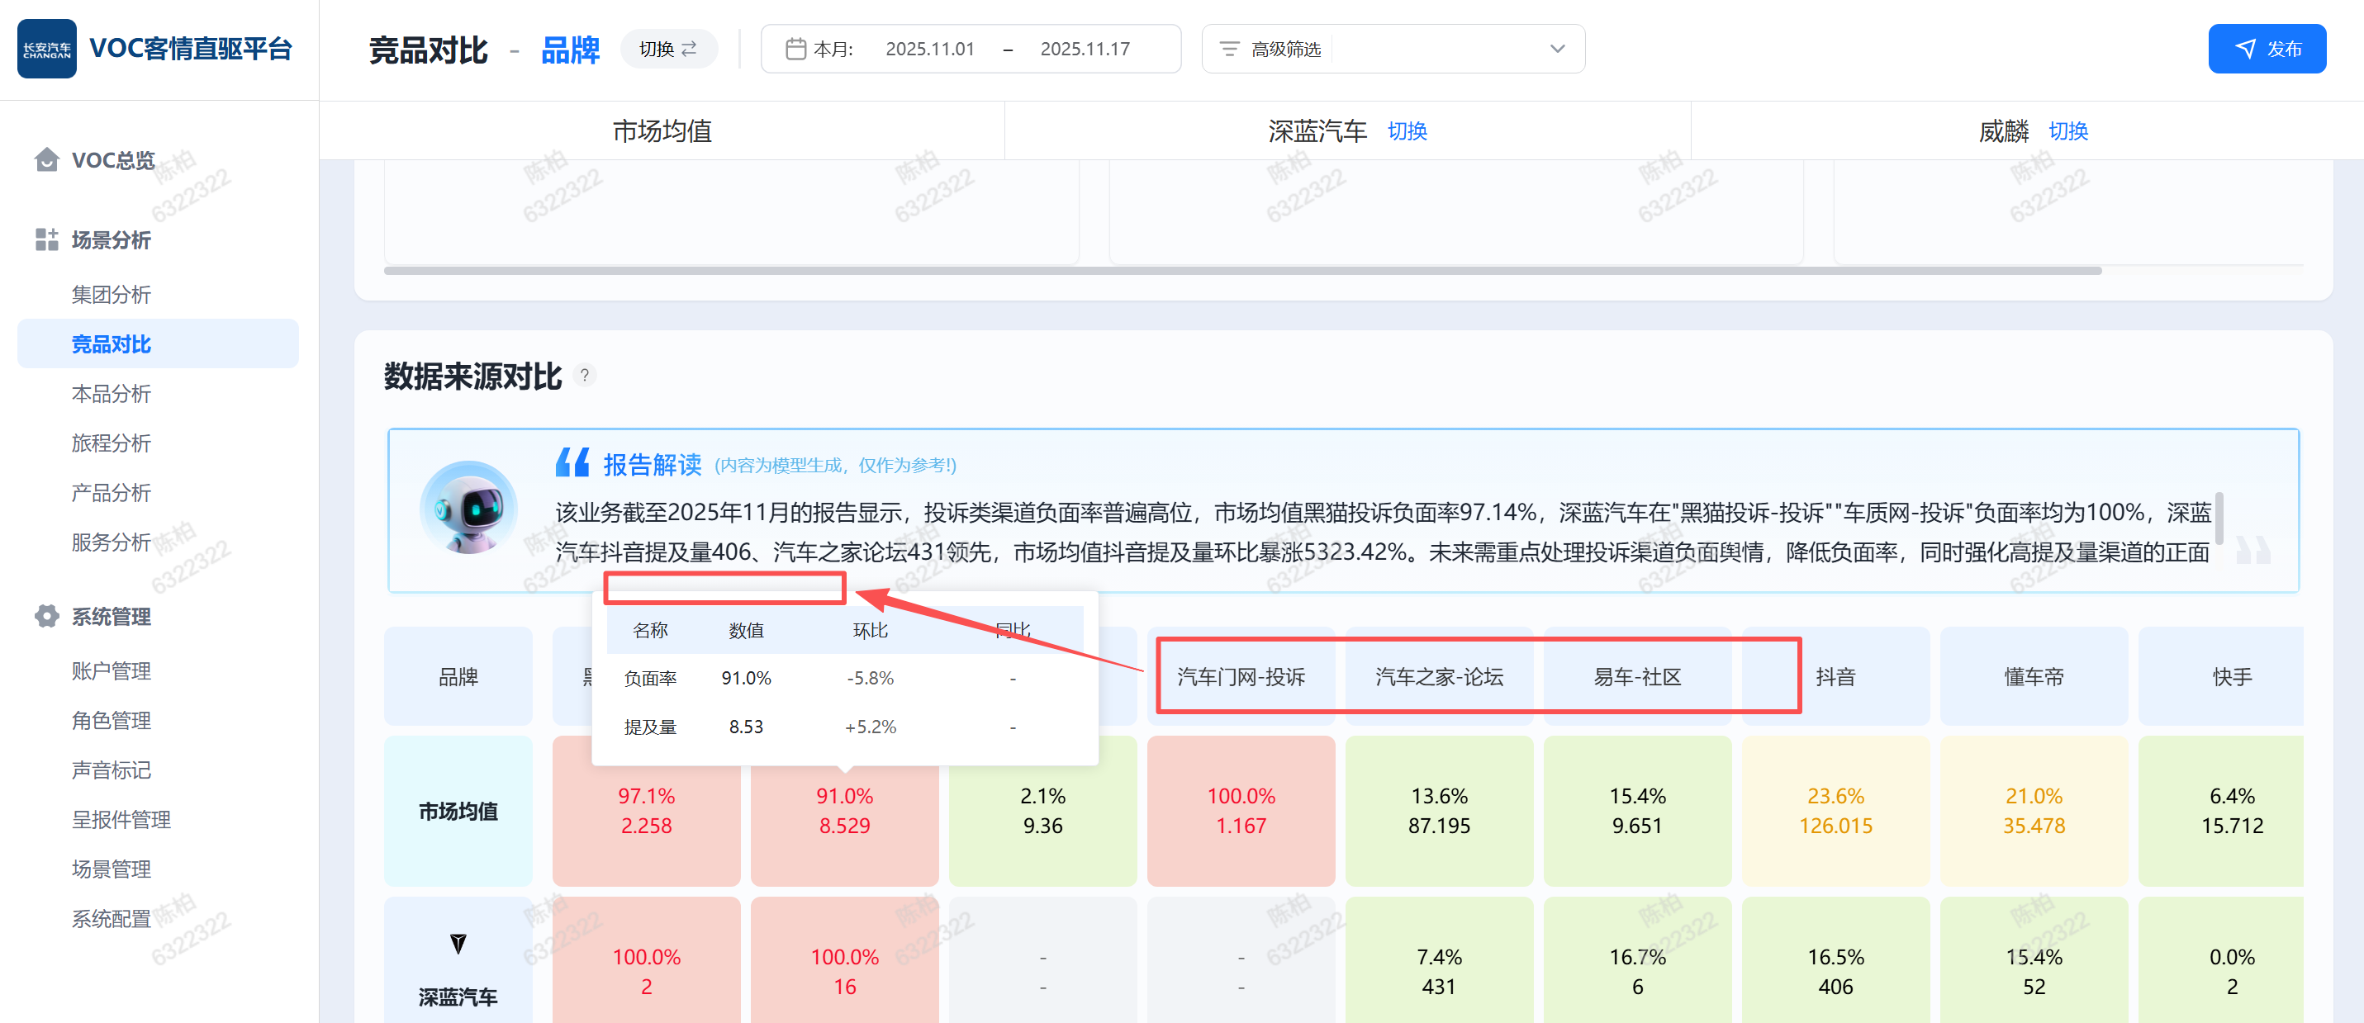Click the calendar icon in date range
The width and height of the screenshot is (2364, 1023).
point(795,49)
